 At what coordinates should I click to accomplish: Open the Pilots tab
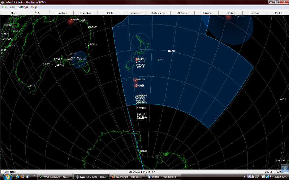tap(110, 13)
